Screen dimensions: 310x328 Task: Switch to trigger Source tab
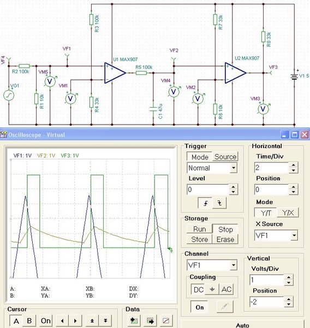pos(225,157)
